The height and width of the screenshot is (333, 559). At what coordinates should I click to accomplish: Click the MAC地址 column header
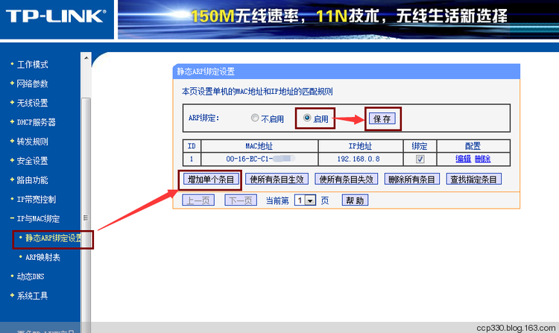tap(259, 146)
